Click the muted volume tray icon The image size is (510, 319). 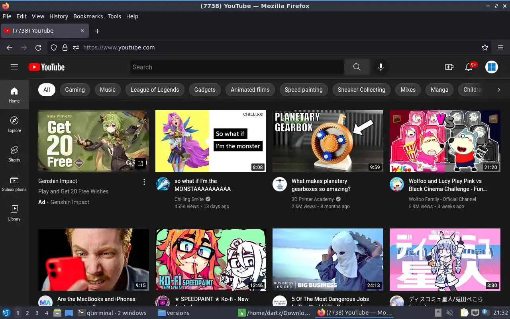pyautogui.click(x=450, y=313)
